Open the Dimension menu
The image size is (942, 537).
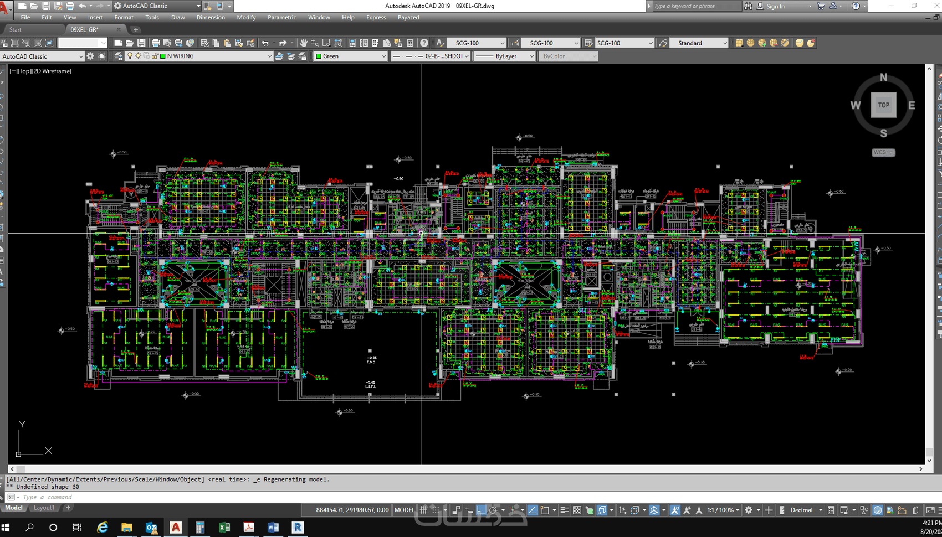[211, 17]
